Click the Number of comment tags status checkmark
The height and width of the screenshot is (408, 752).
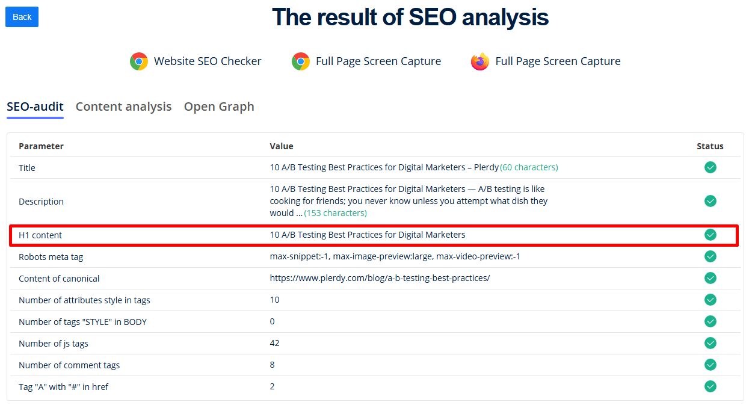(710, 365)
